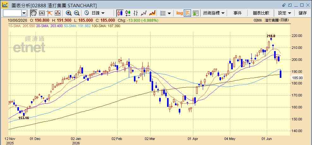Screen dimensions: 312x145
Task: Click the 10/06/2026 date readout
Action: coord(18,20)
